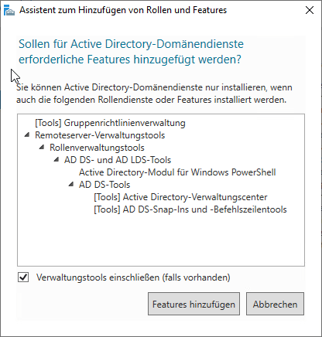Select [Tools] Gruppenrichtlinienverwaltung item
The height and width of the screenshot is (337, 322).
click(x=110, y=123)
